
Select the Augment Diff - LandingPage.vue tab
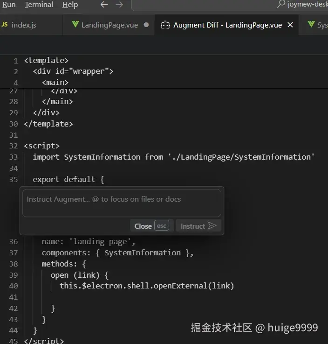[226, 25]
